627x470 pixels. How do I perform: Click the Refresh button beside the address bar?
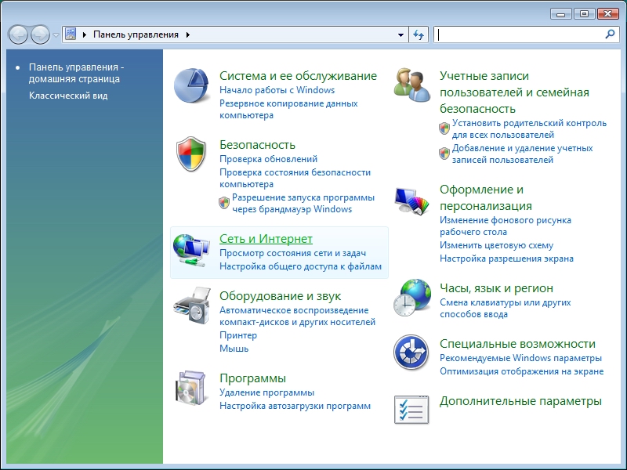[x=419, y=34]
